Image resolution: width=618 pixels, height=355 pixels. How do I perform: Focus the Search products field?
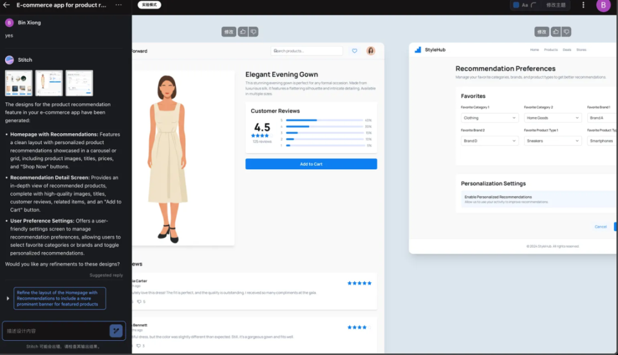tap(306, 51)
